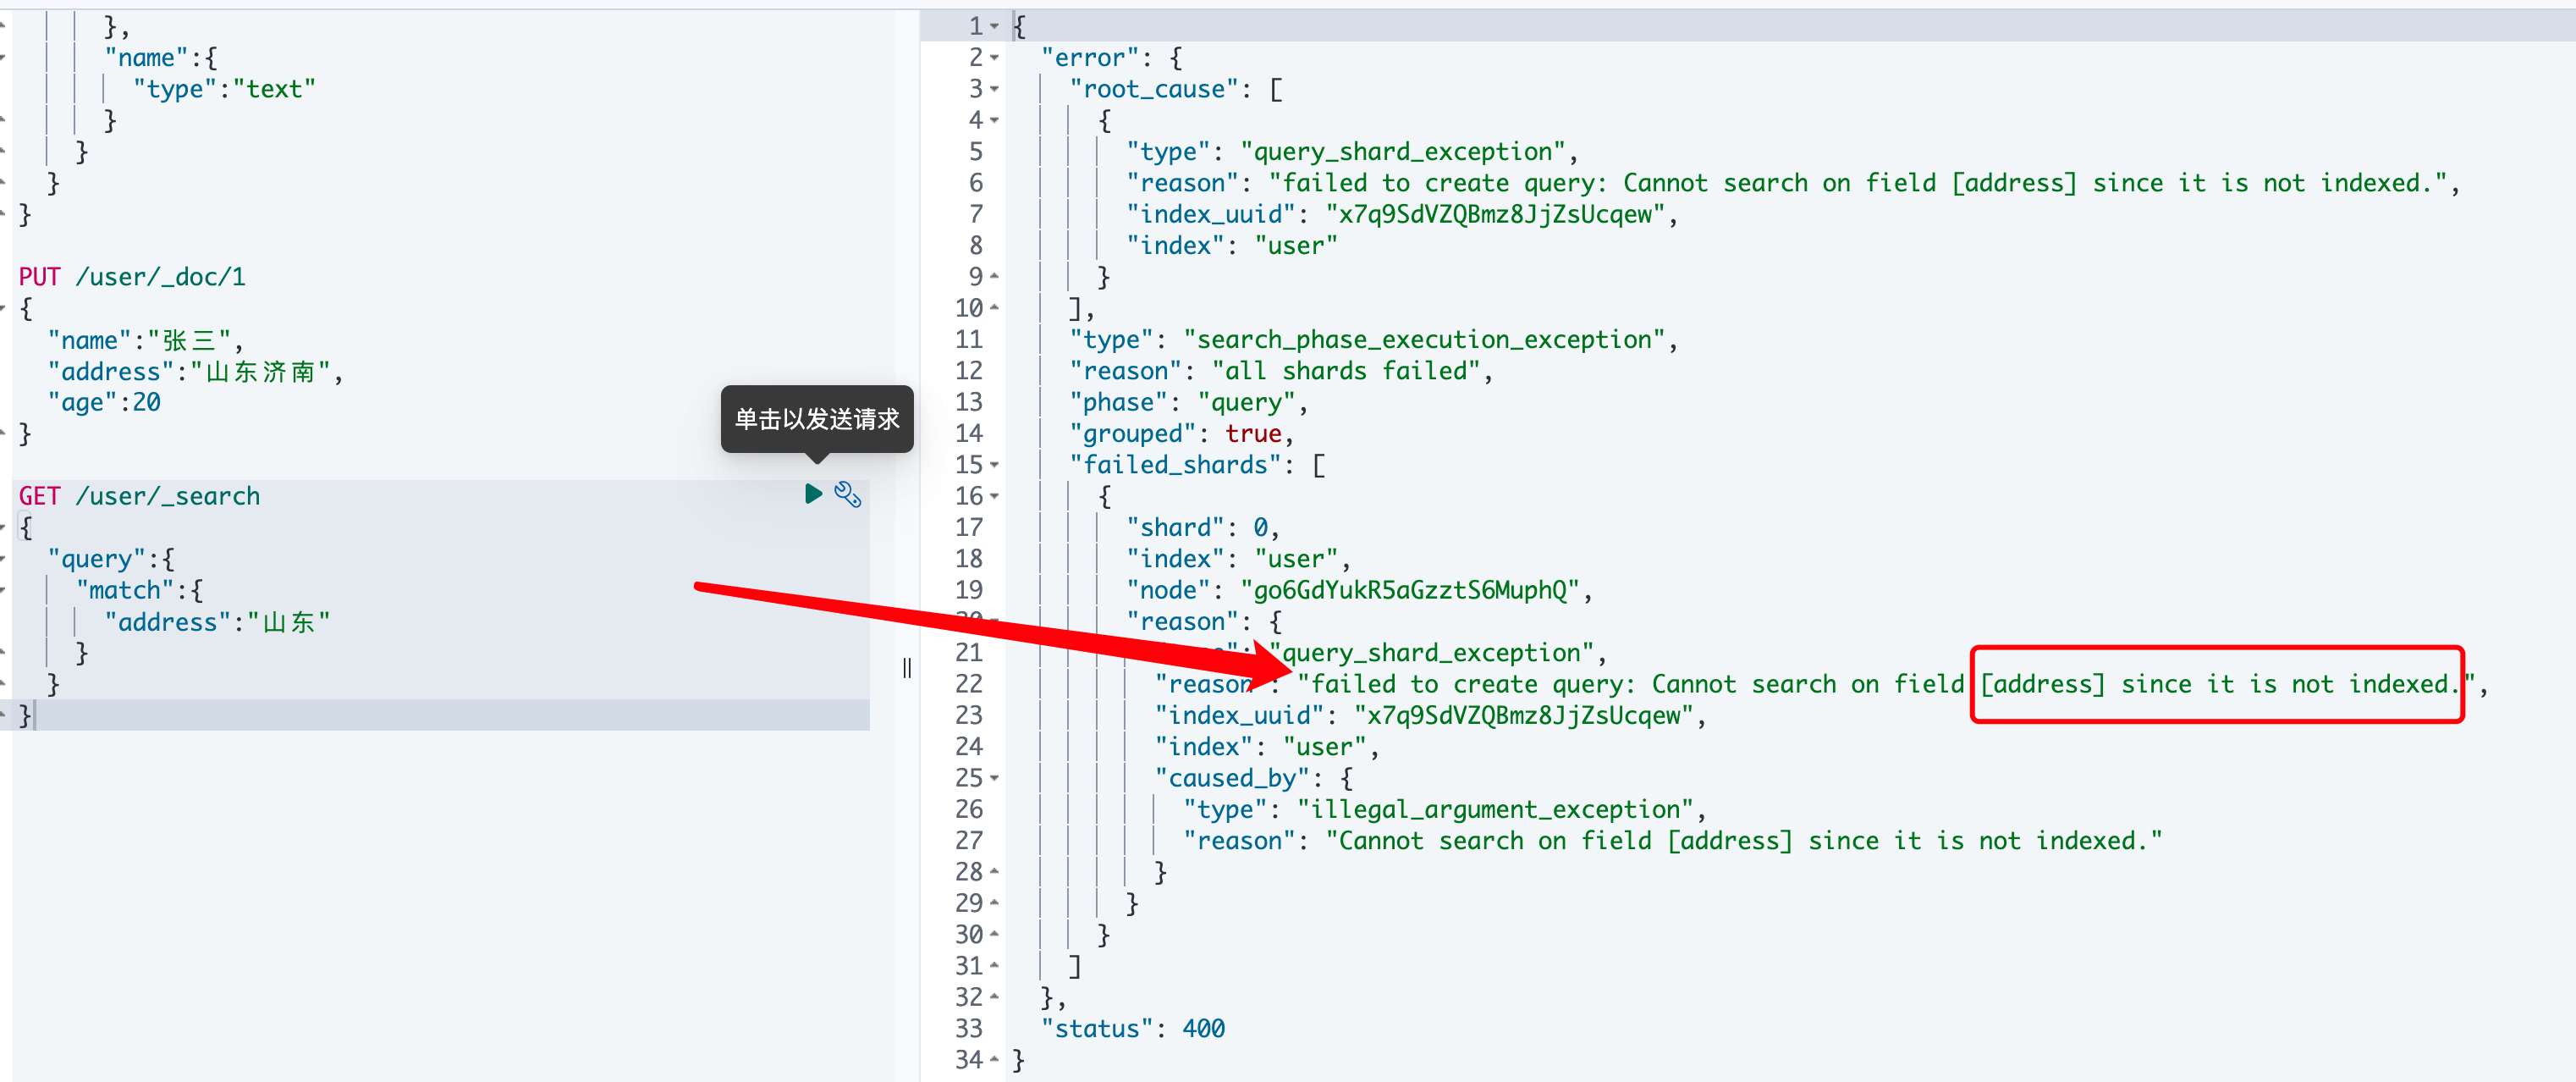
Task: Place cursor on GET /user/_search request line
Action: click(x=139, y=496)
